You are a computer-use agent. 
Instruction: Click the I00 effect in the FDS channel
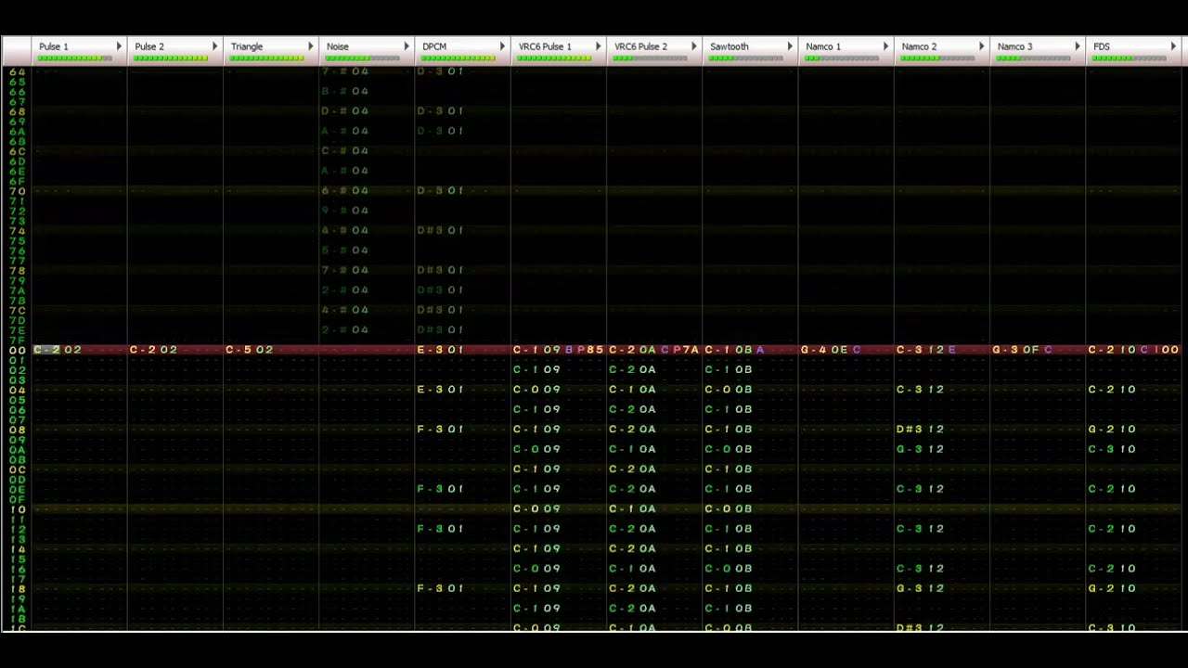click(x=1166, y=350)
